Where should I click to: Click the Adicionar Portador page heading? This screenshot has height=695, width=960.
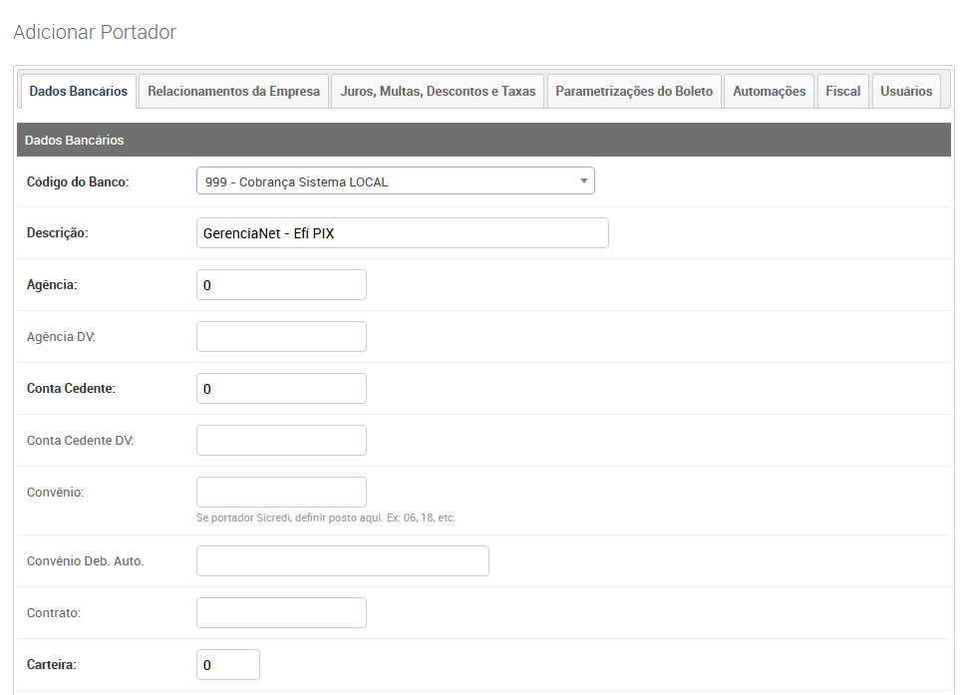coord(95,32)
